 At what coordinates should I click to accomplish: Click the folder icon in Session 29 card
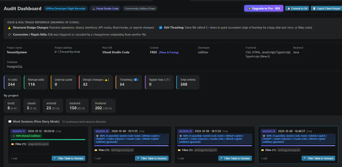179,150
